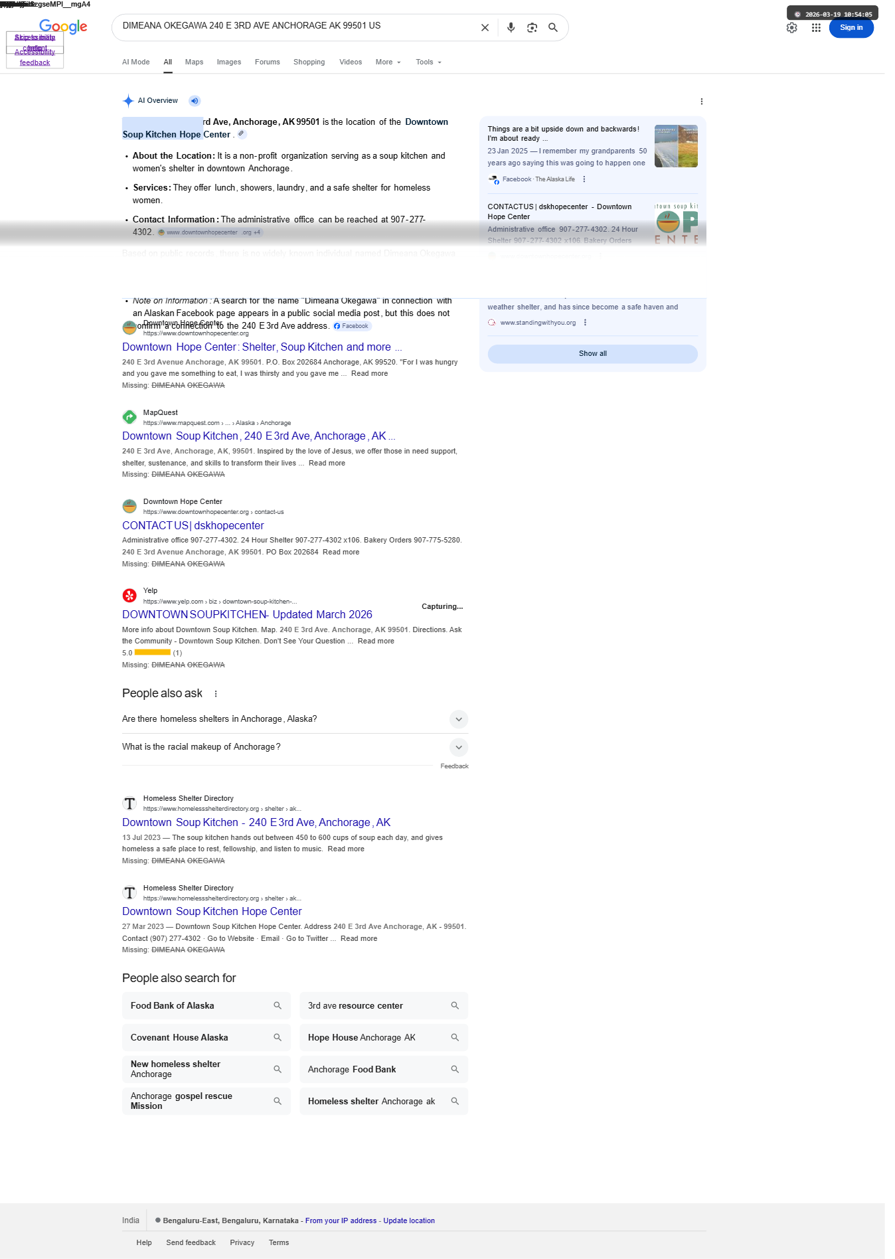Expand 'Are there homeless shelters in Anchorage, Alaska?'

295,719
